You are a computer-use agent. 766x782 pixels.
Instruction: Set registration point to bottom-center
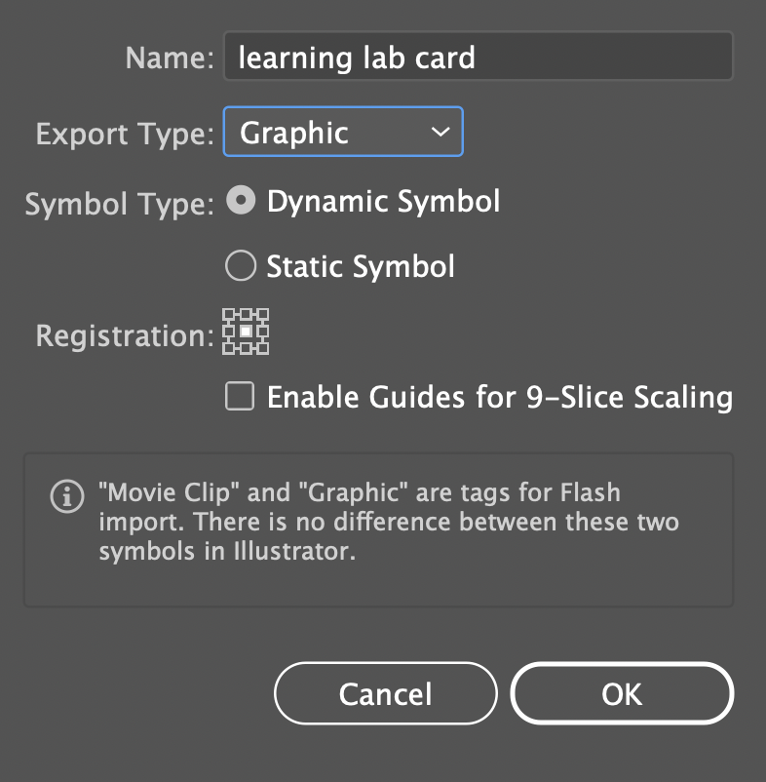(246, 347)
